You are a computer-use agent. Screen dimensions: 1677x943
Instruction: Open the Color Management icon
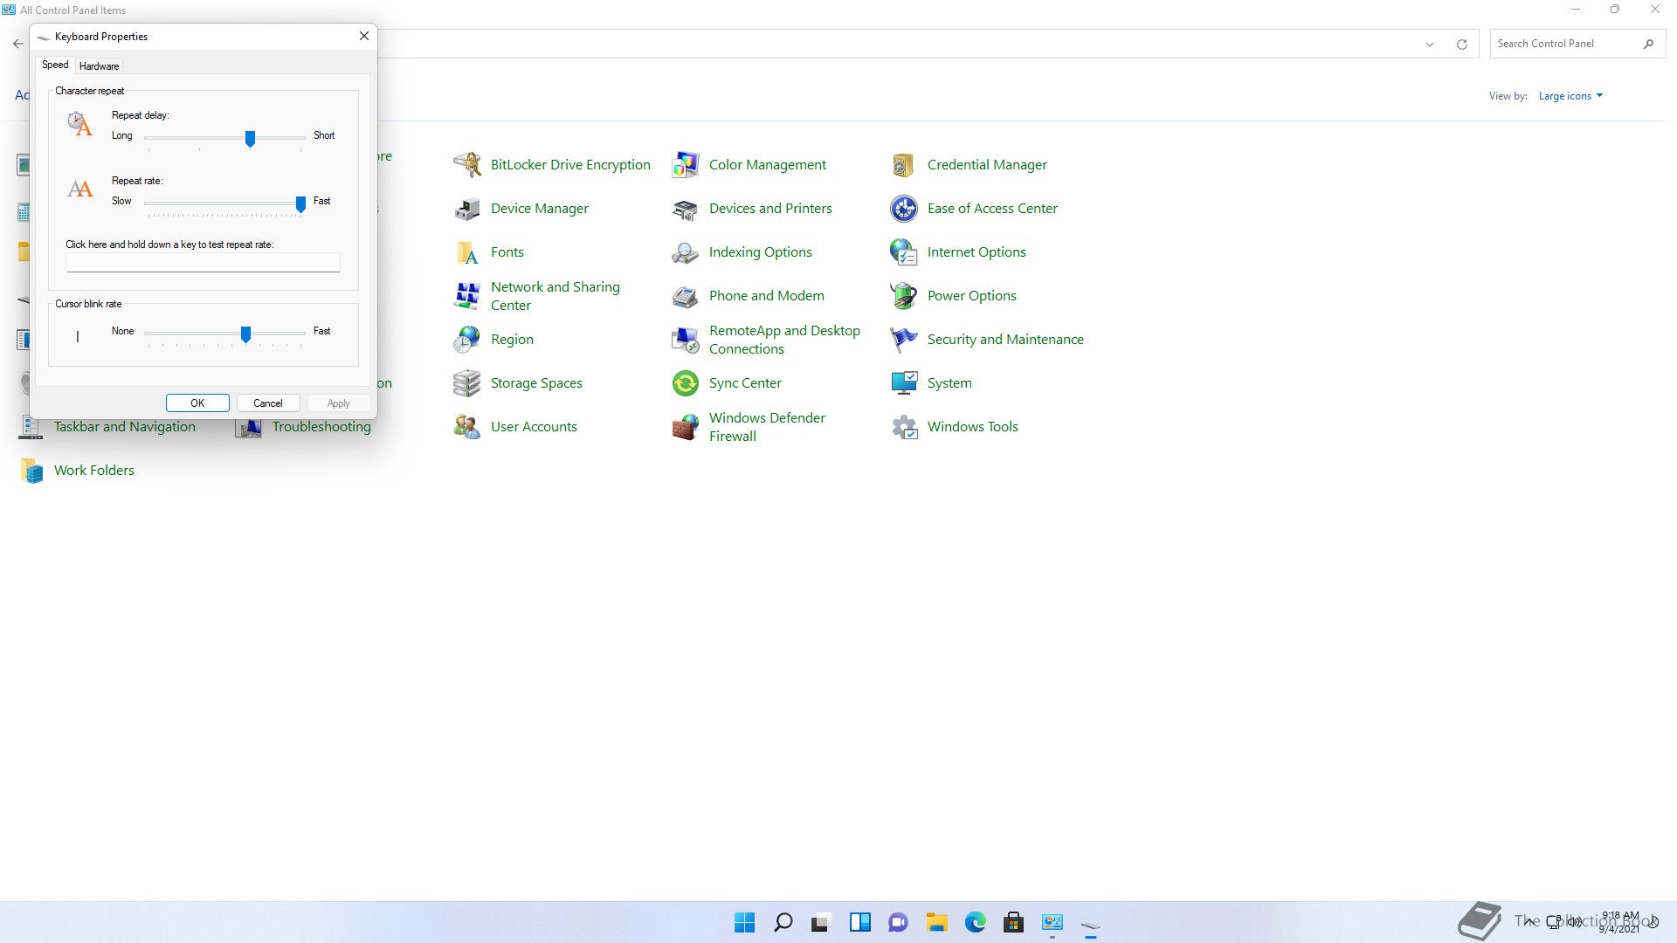click(x=686, y=164)
